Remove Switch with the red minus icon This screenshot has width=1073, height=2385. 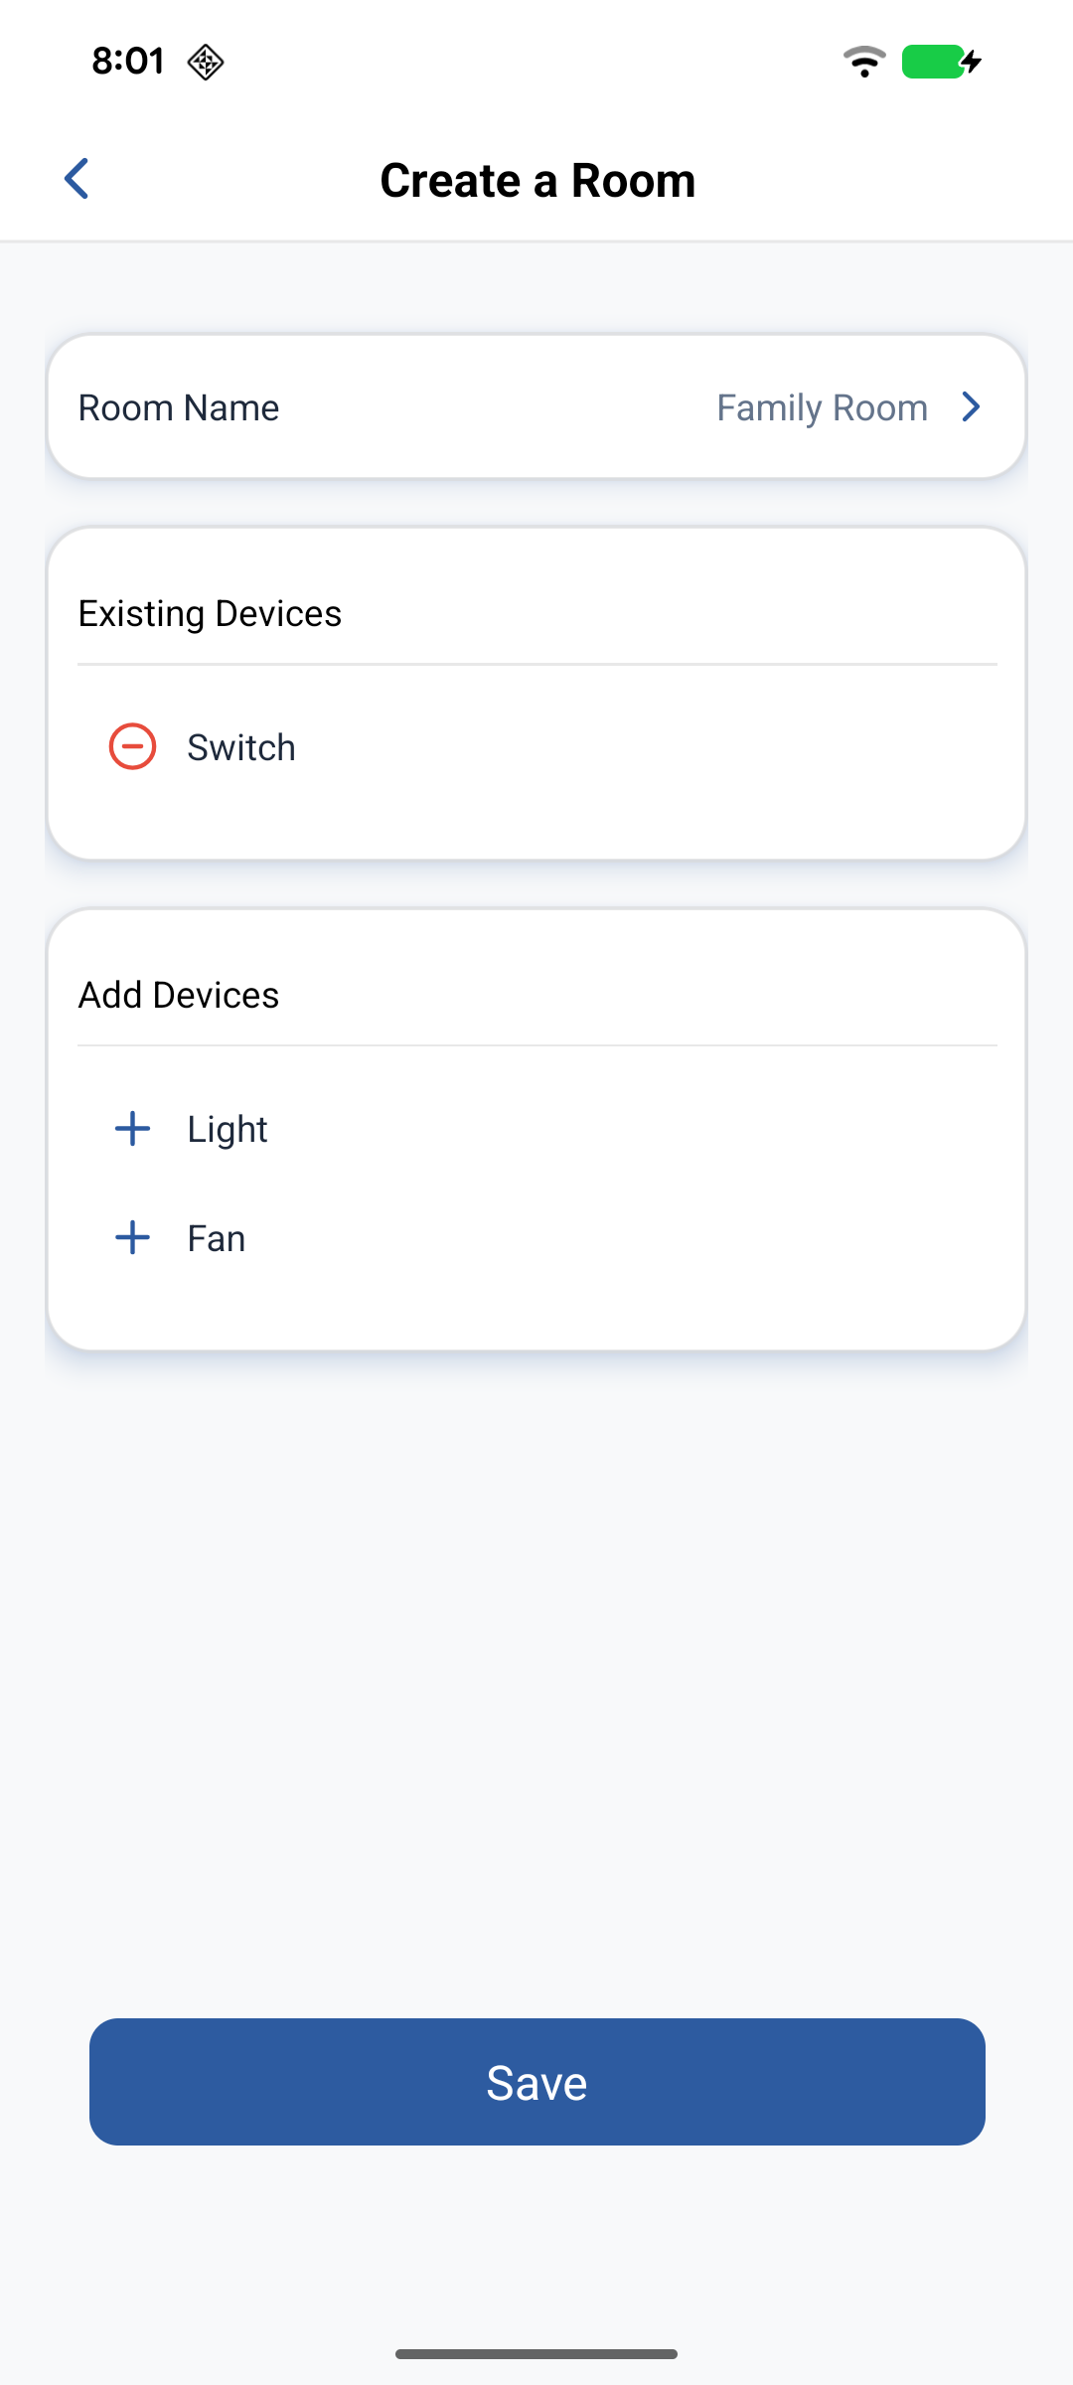coord(132,747)
